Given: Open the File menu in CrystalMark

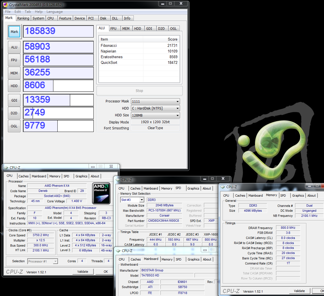Looking at the screenshot, I should pyautogui.click(x=8, y=12).
